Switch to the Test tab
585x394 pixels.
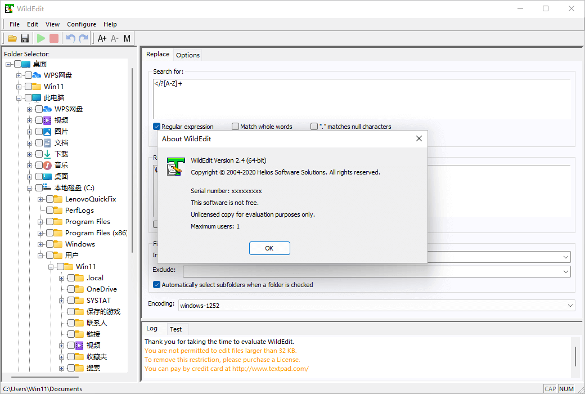pos(175,329)
